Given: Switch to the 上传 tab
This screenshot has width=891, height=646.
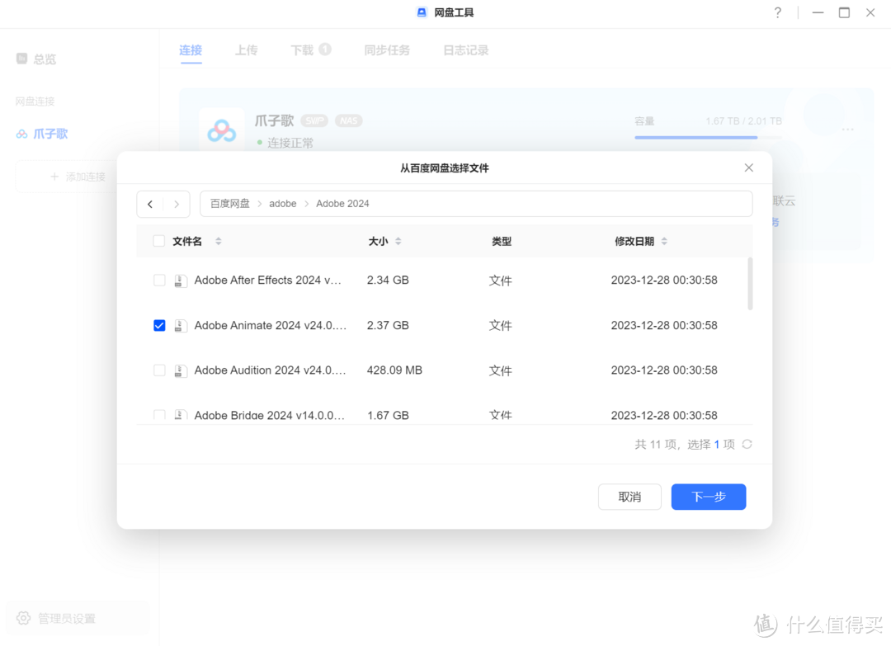Looking at the screenshot, I should click(246, 50).
